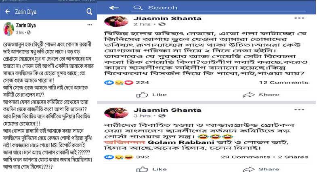Image resolution: width=319 pixels, height=172 pixels.
Task: Click the tagged Golam Rabbani name in post
Action: (181, 142)
